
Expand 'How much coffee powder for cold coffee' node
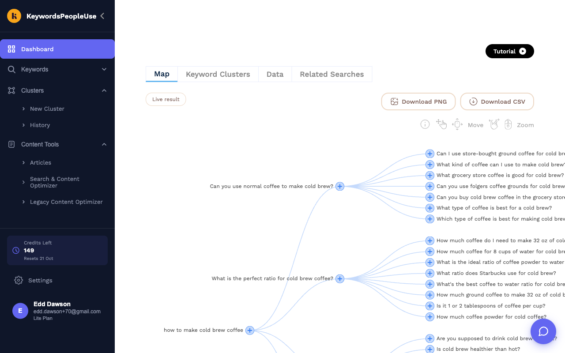click(430, 317)
